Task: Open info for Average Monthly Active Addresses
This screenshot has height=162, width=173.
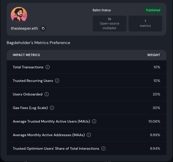Action: point(89,135)
